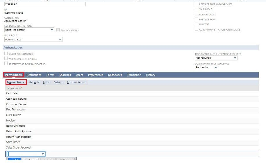Open the Custom Record subtab

pos(76,82)
